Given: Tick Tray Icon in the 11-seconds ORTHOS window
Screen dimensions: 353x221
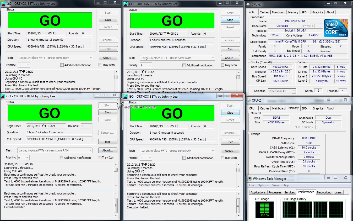Looking at the screenshot, I should pos(100,157).
